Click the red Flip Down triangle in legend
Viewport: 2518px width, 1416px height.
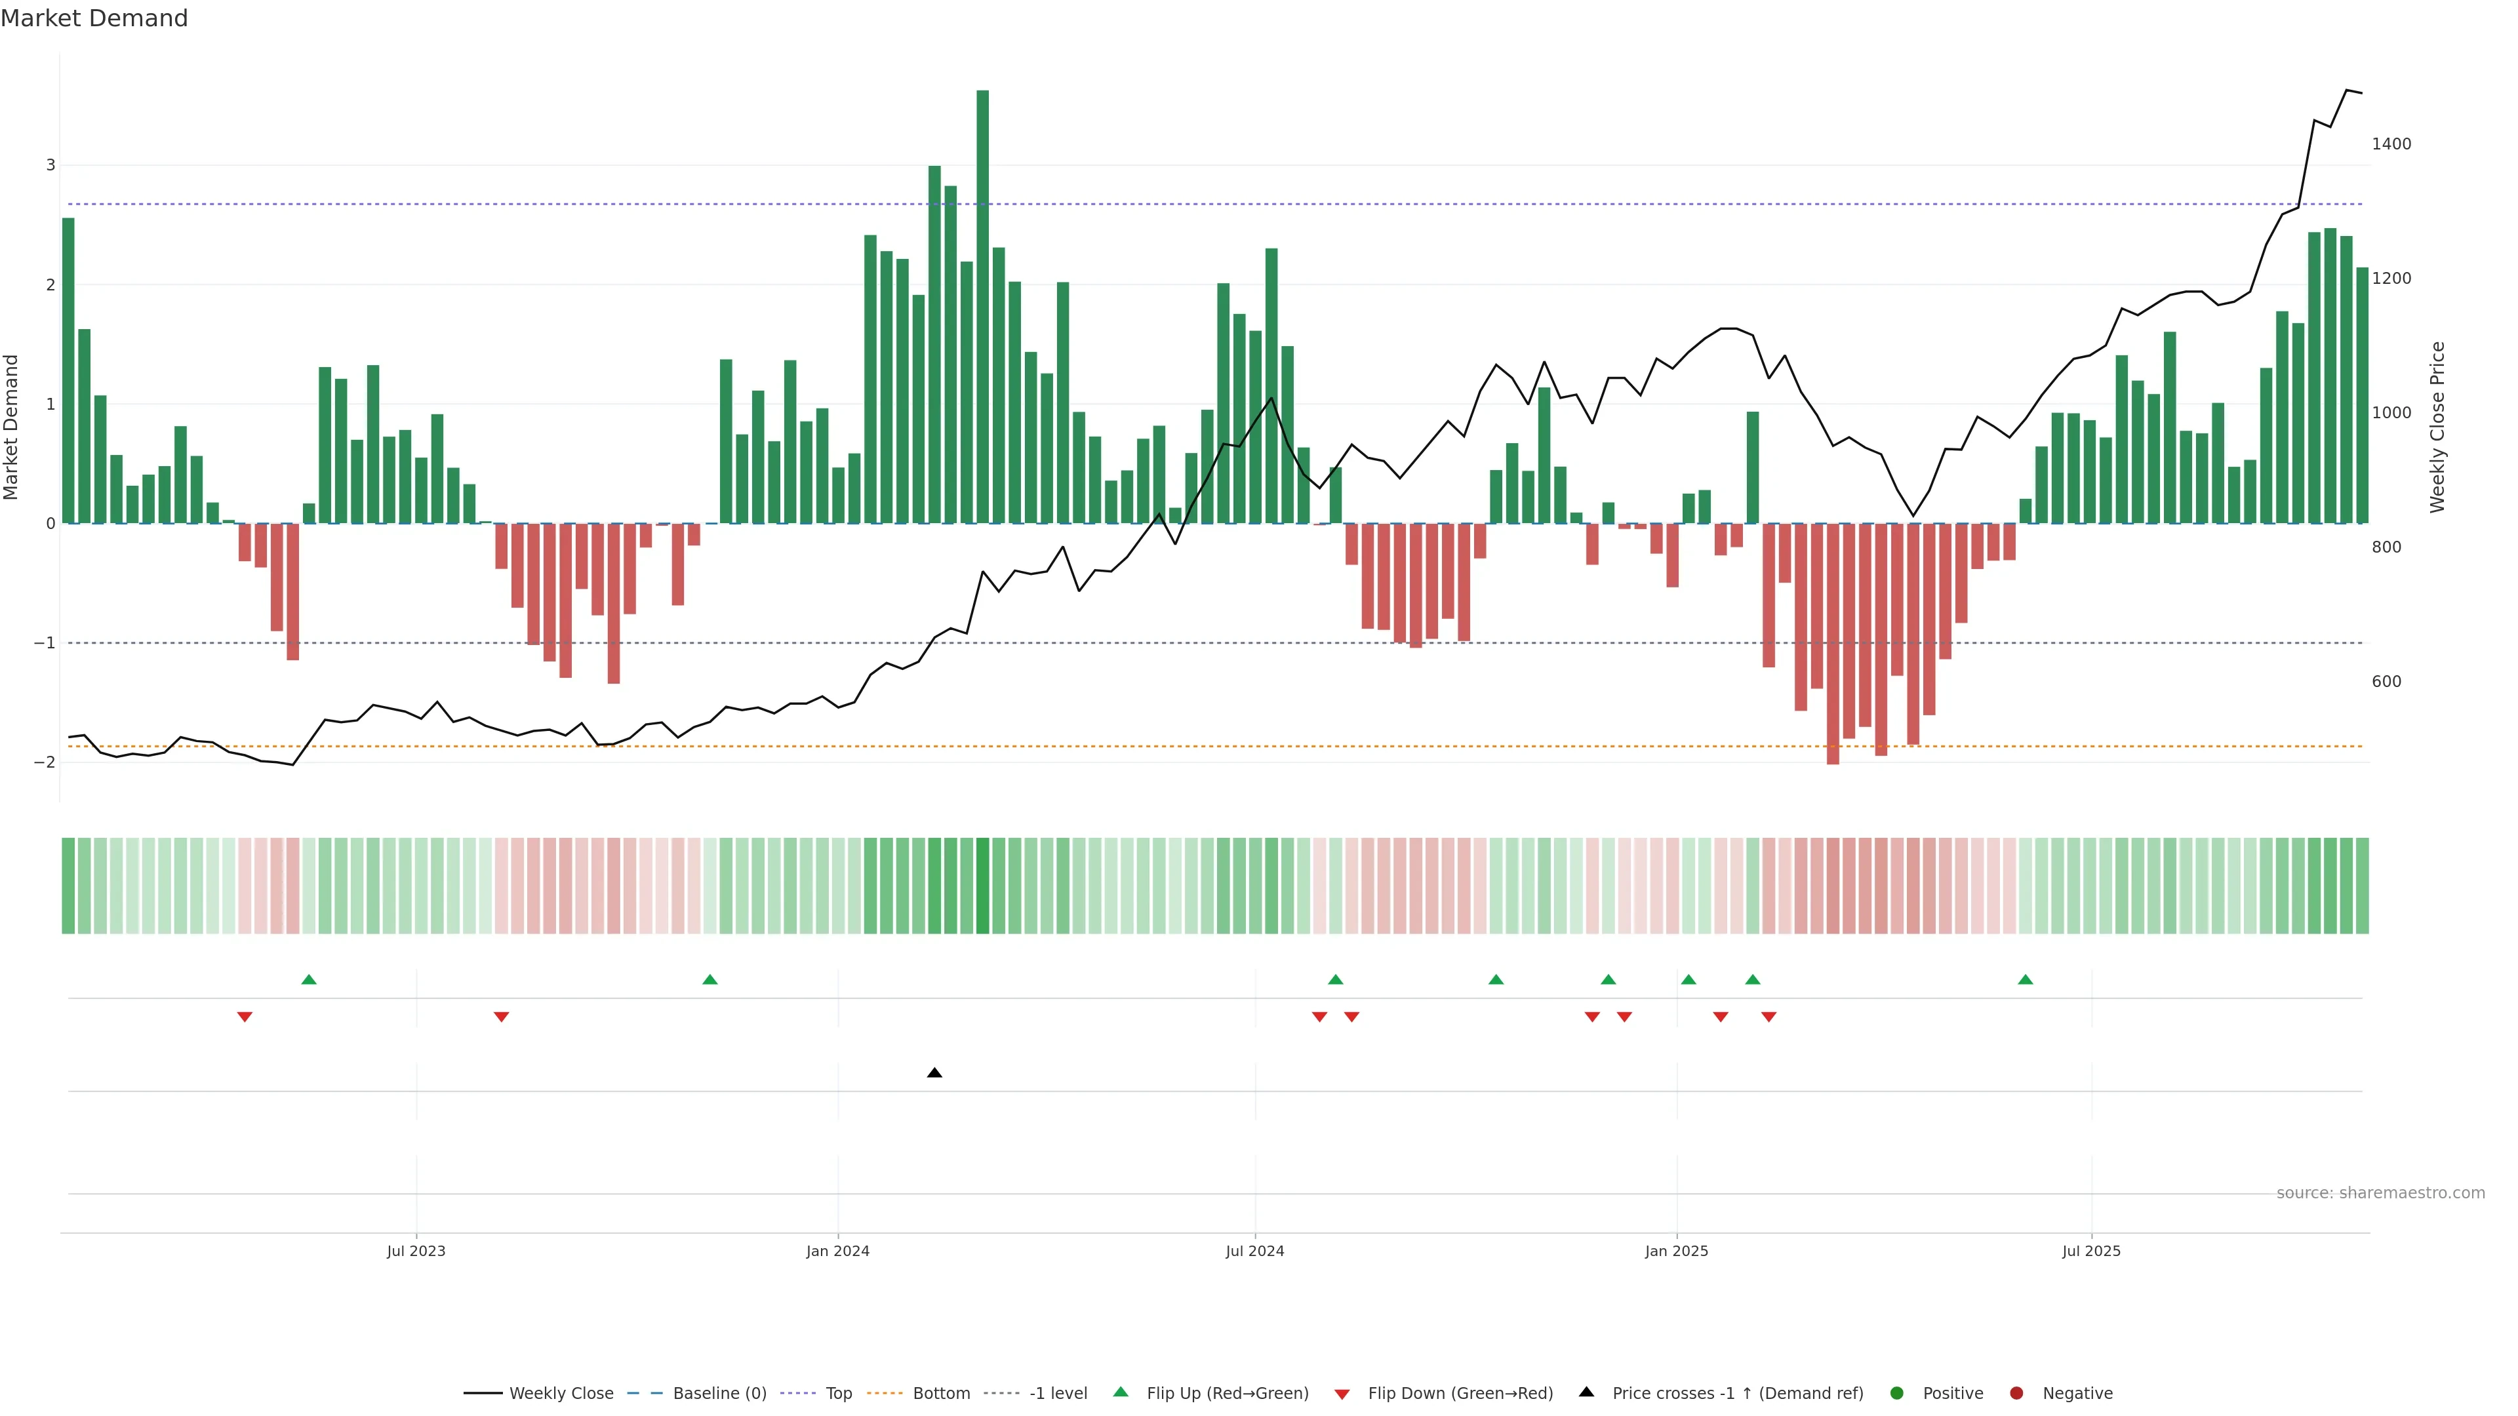(x=1342, y=1394)
